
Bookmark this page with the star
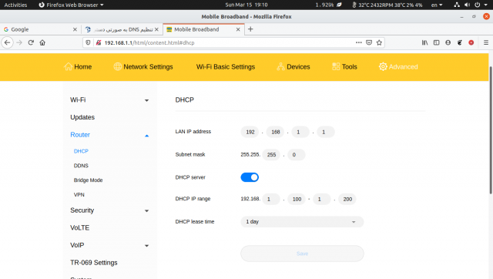[x=379, y=42]
